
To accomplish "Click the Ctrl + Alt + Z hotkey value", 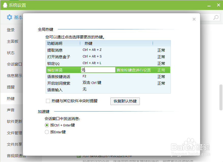I will (92, 50).
